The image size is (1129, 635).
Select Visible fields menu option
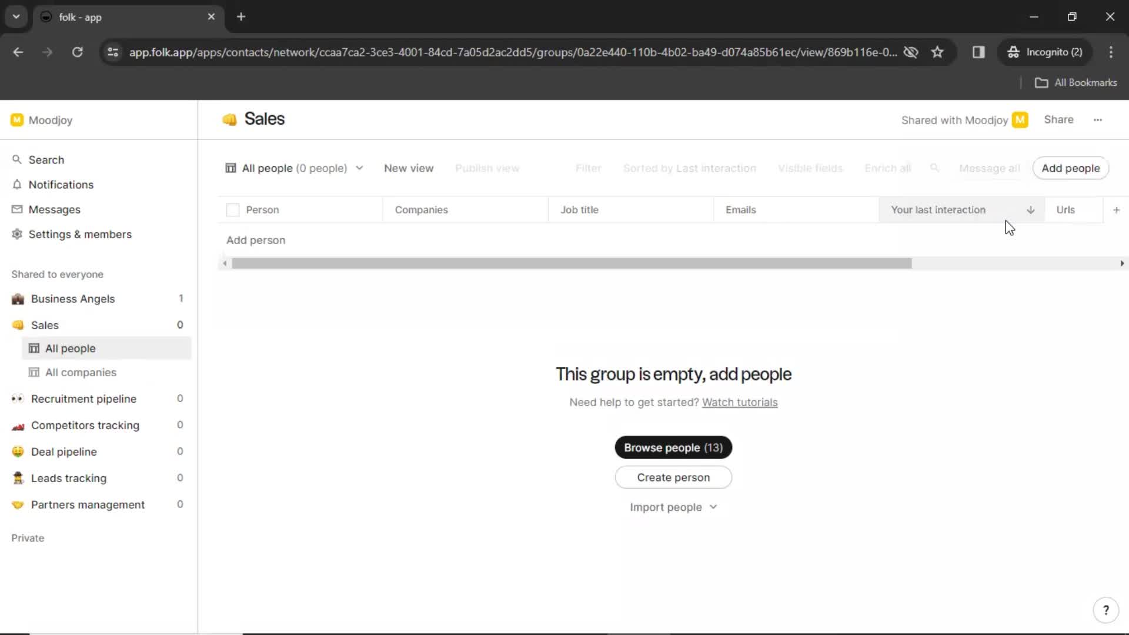[811, 168]
